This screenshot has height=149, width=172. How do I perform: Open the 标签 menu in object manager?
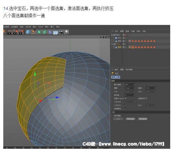[138, 31]
